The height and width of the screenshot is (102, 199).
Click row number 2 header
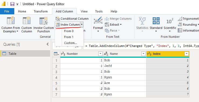(x=56, y=66)
